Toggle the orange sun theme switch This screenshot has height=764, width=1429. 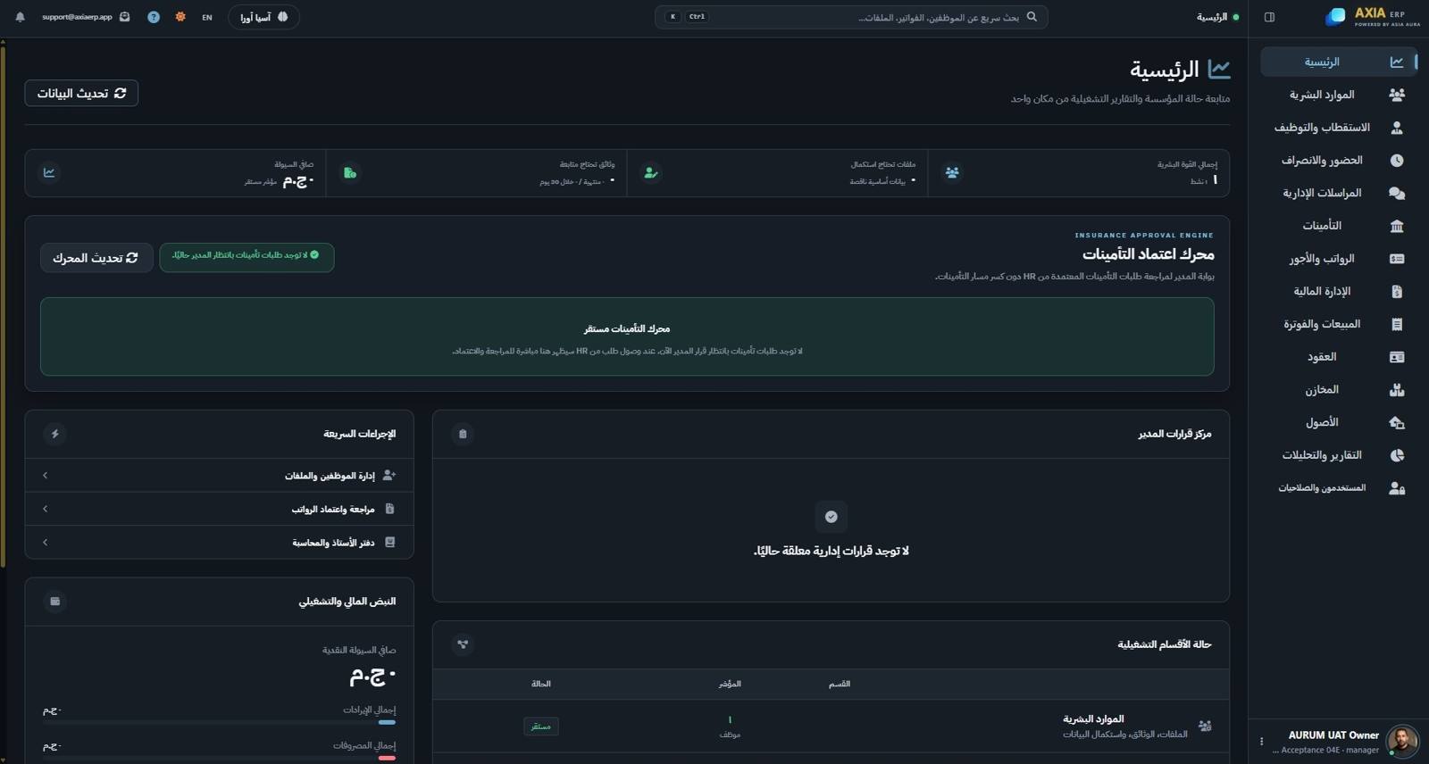click(x=180, y=17)
